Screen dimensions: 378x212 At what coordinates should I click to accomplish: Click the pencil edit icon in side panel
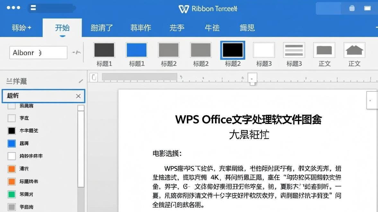tap(81, 81)
